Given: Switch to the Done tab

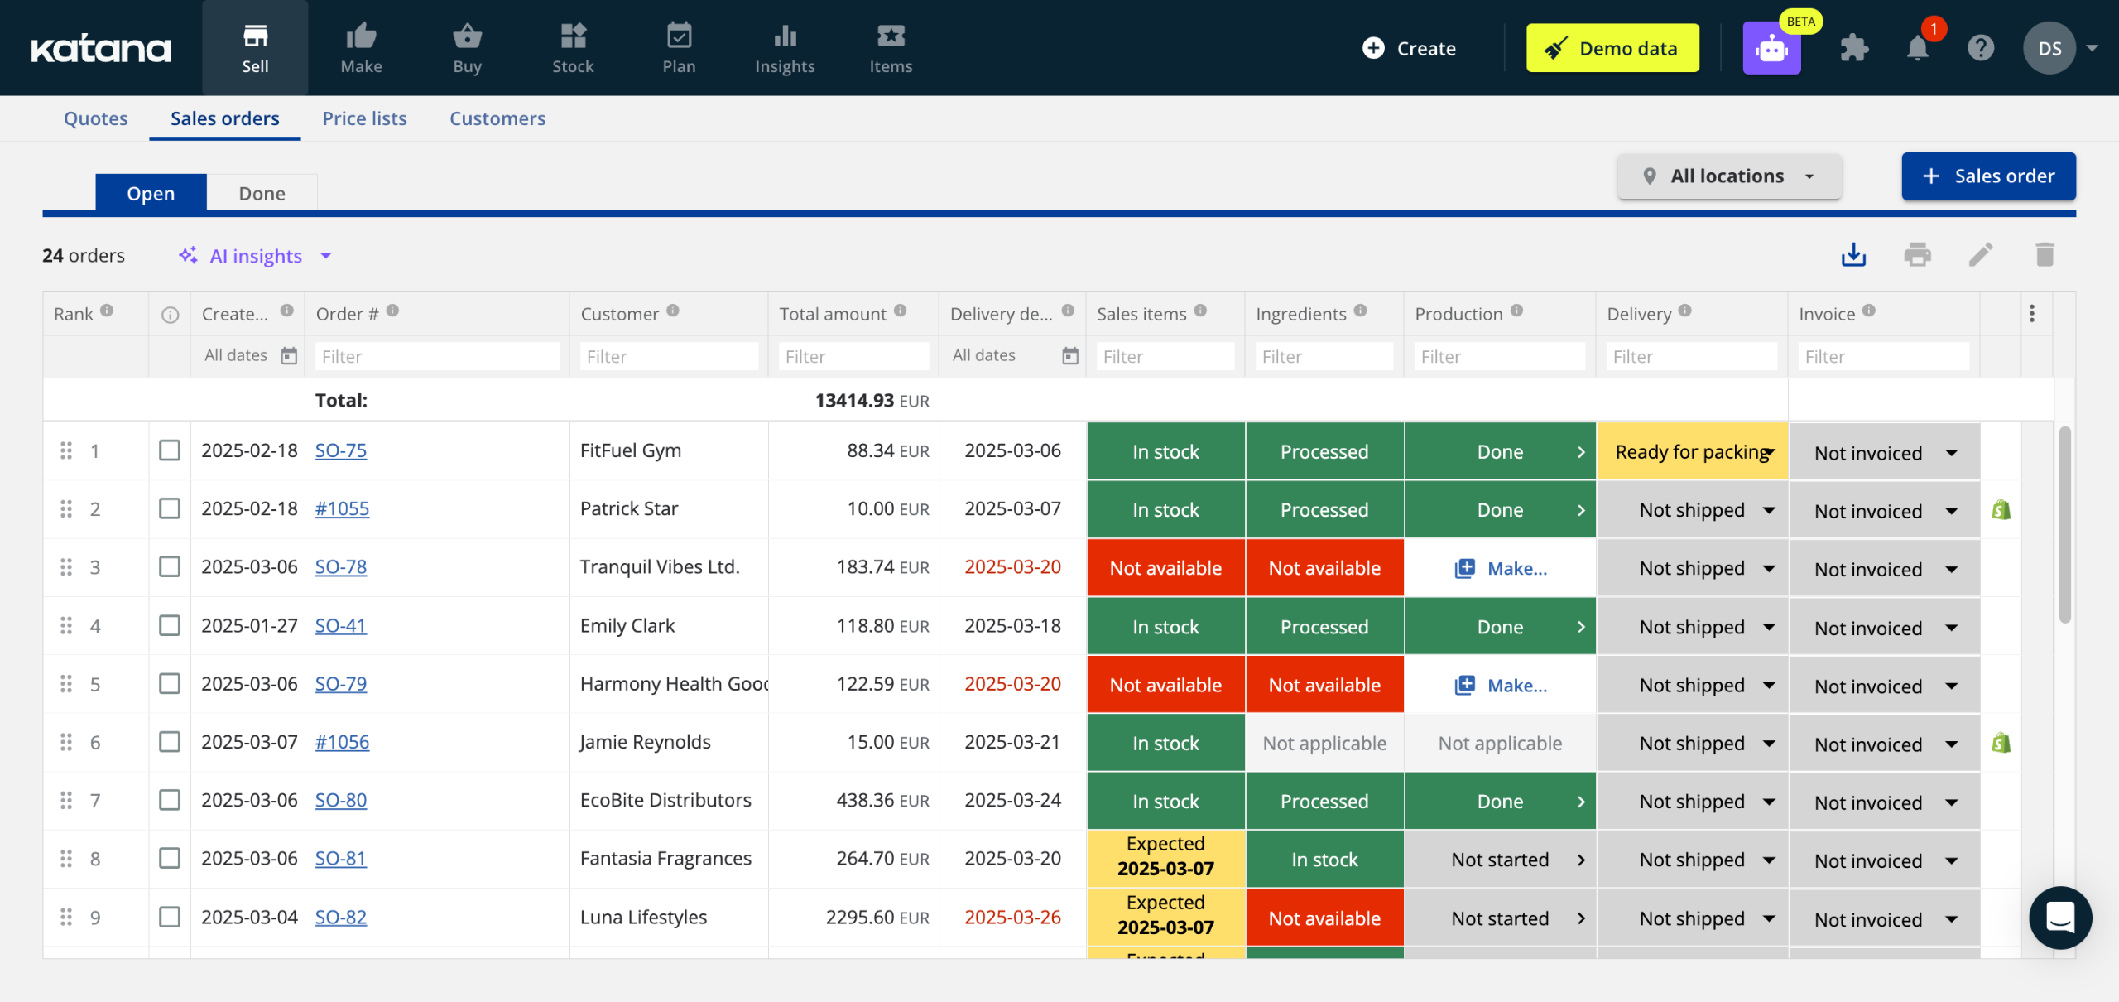Looking at the screenshot, I should [x=262, y=194].
